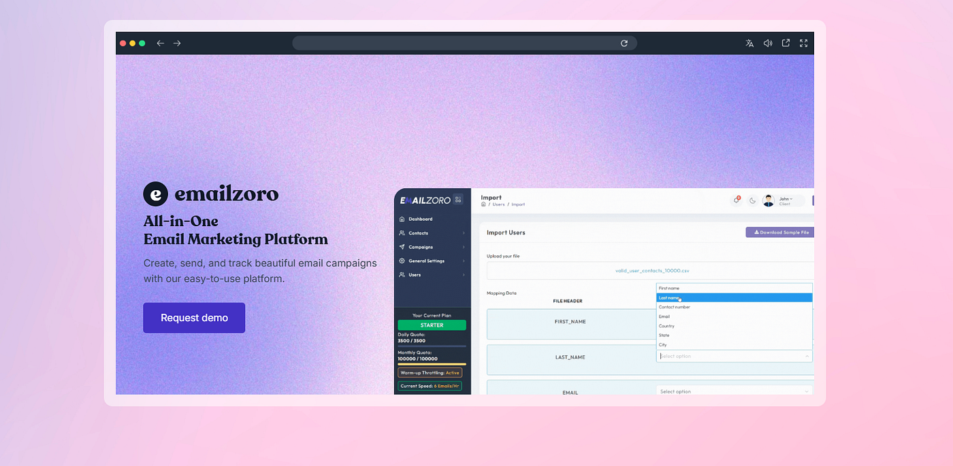This screenshot has height=466, width=953.
Task: Click the STARTER plan badge
Action: click(432, 325)
